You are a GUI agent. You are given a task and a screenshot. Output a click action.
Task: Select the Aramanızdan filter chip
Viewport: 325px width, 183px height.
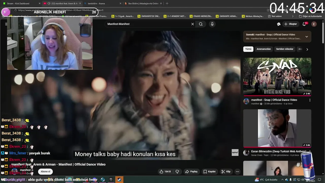[x=264, y=49]
